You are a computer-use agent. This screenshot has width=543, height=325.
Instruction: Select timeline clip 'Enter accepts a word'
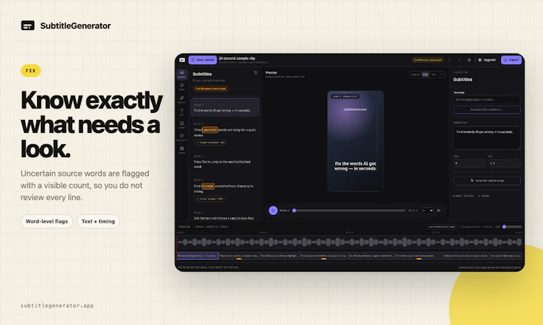click(324, 256)
